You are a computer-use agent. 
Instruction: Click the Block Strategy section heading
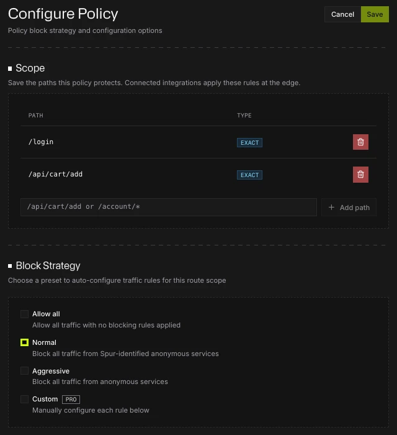(48, 266)
